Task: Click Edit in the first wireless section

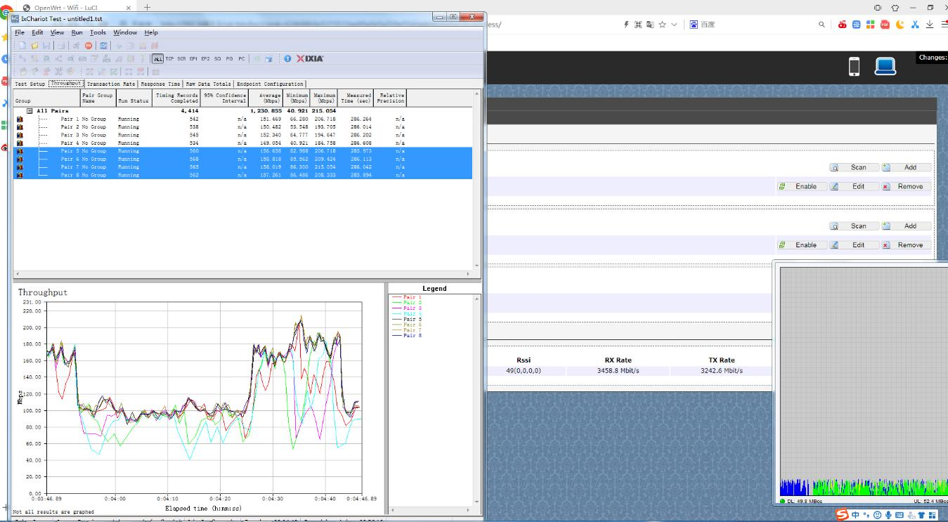Action: pos(854,186)
